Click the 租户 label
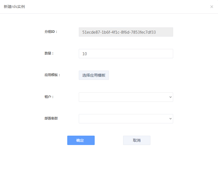Image resolution: width=218 pixels, height=183 pixels. point(49,97)
